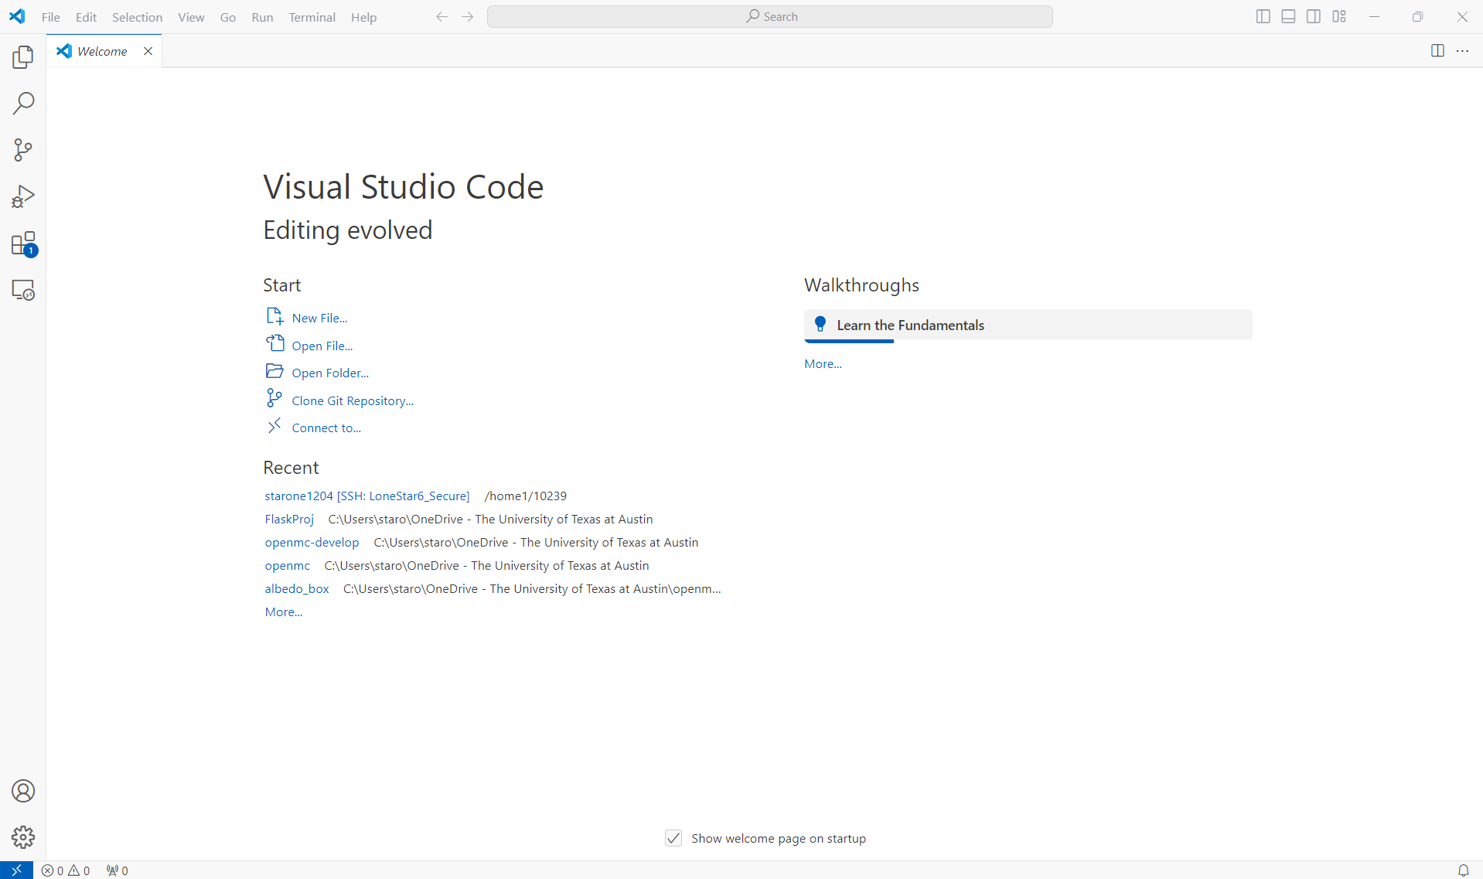Toggle the bottom panel layout button

click(x=1288, y=16)
